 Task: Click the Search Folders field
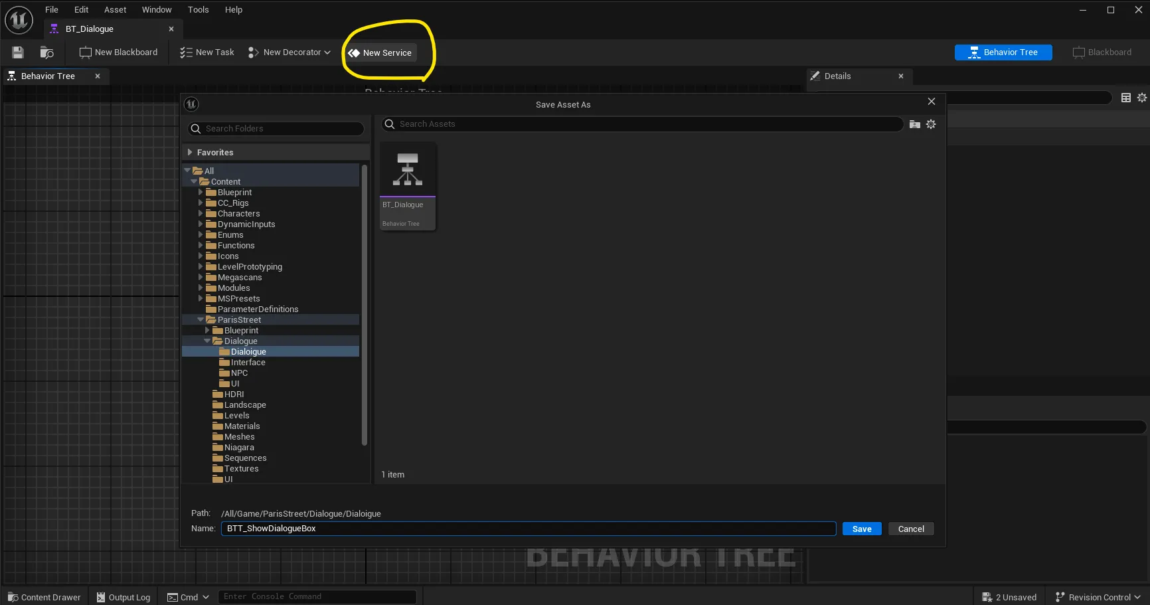276,129
